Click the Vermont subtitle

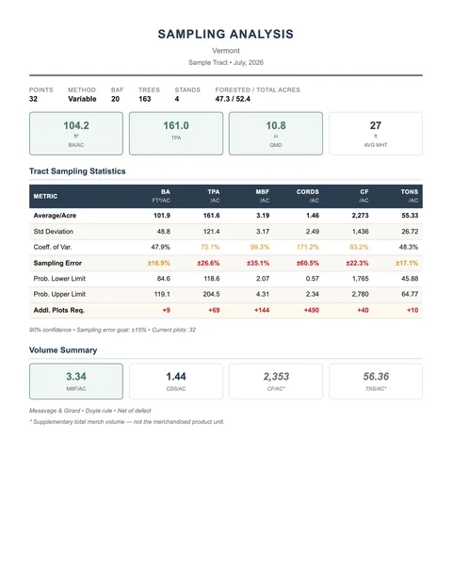[x=226, y=50]
